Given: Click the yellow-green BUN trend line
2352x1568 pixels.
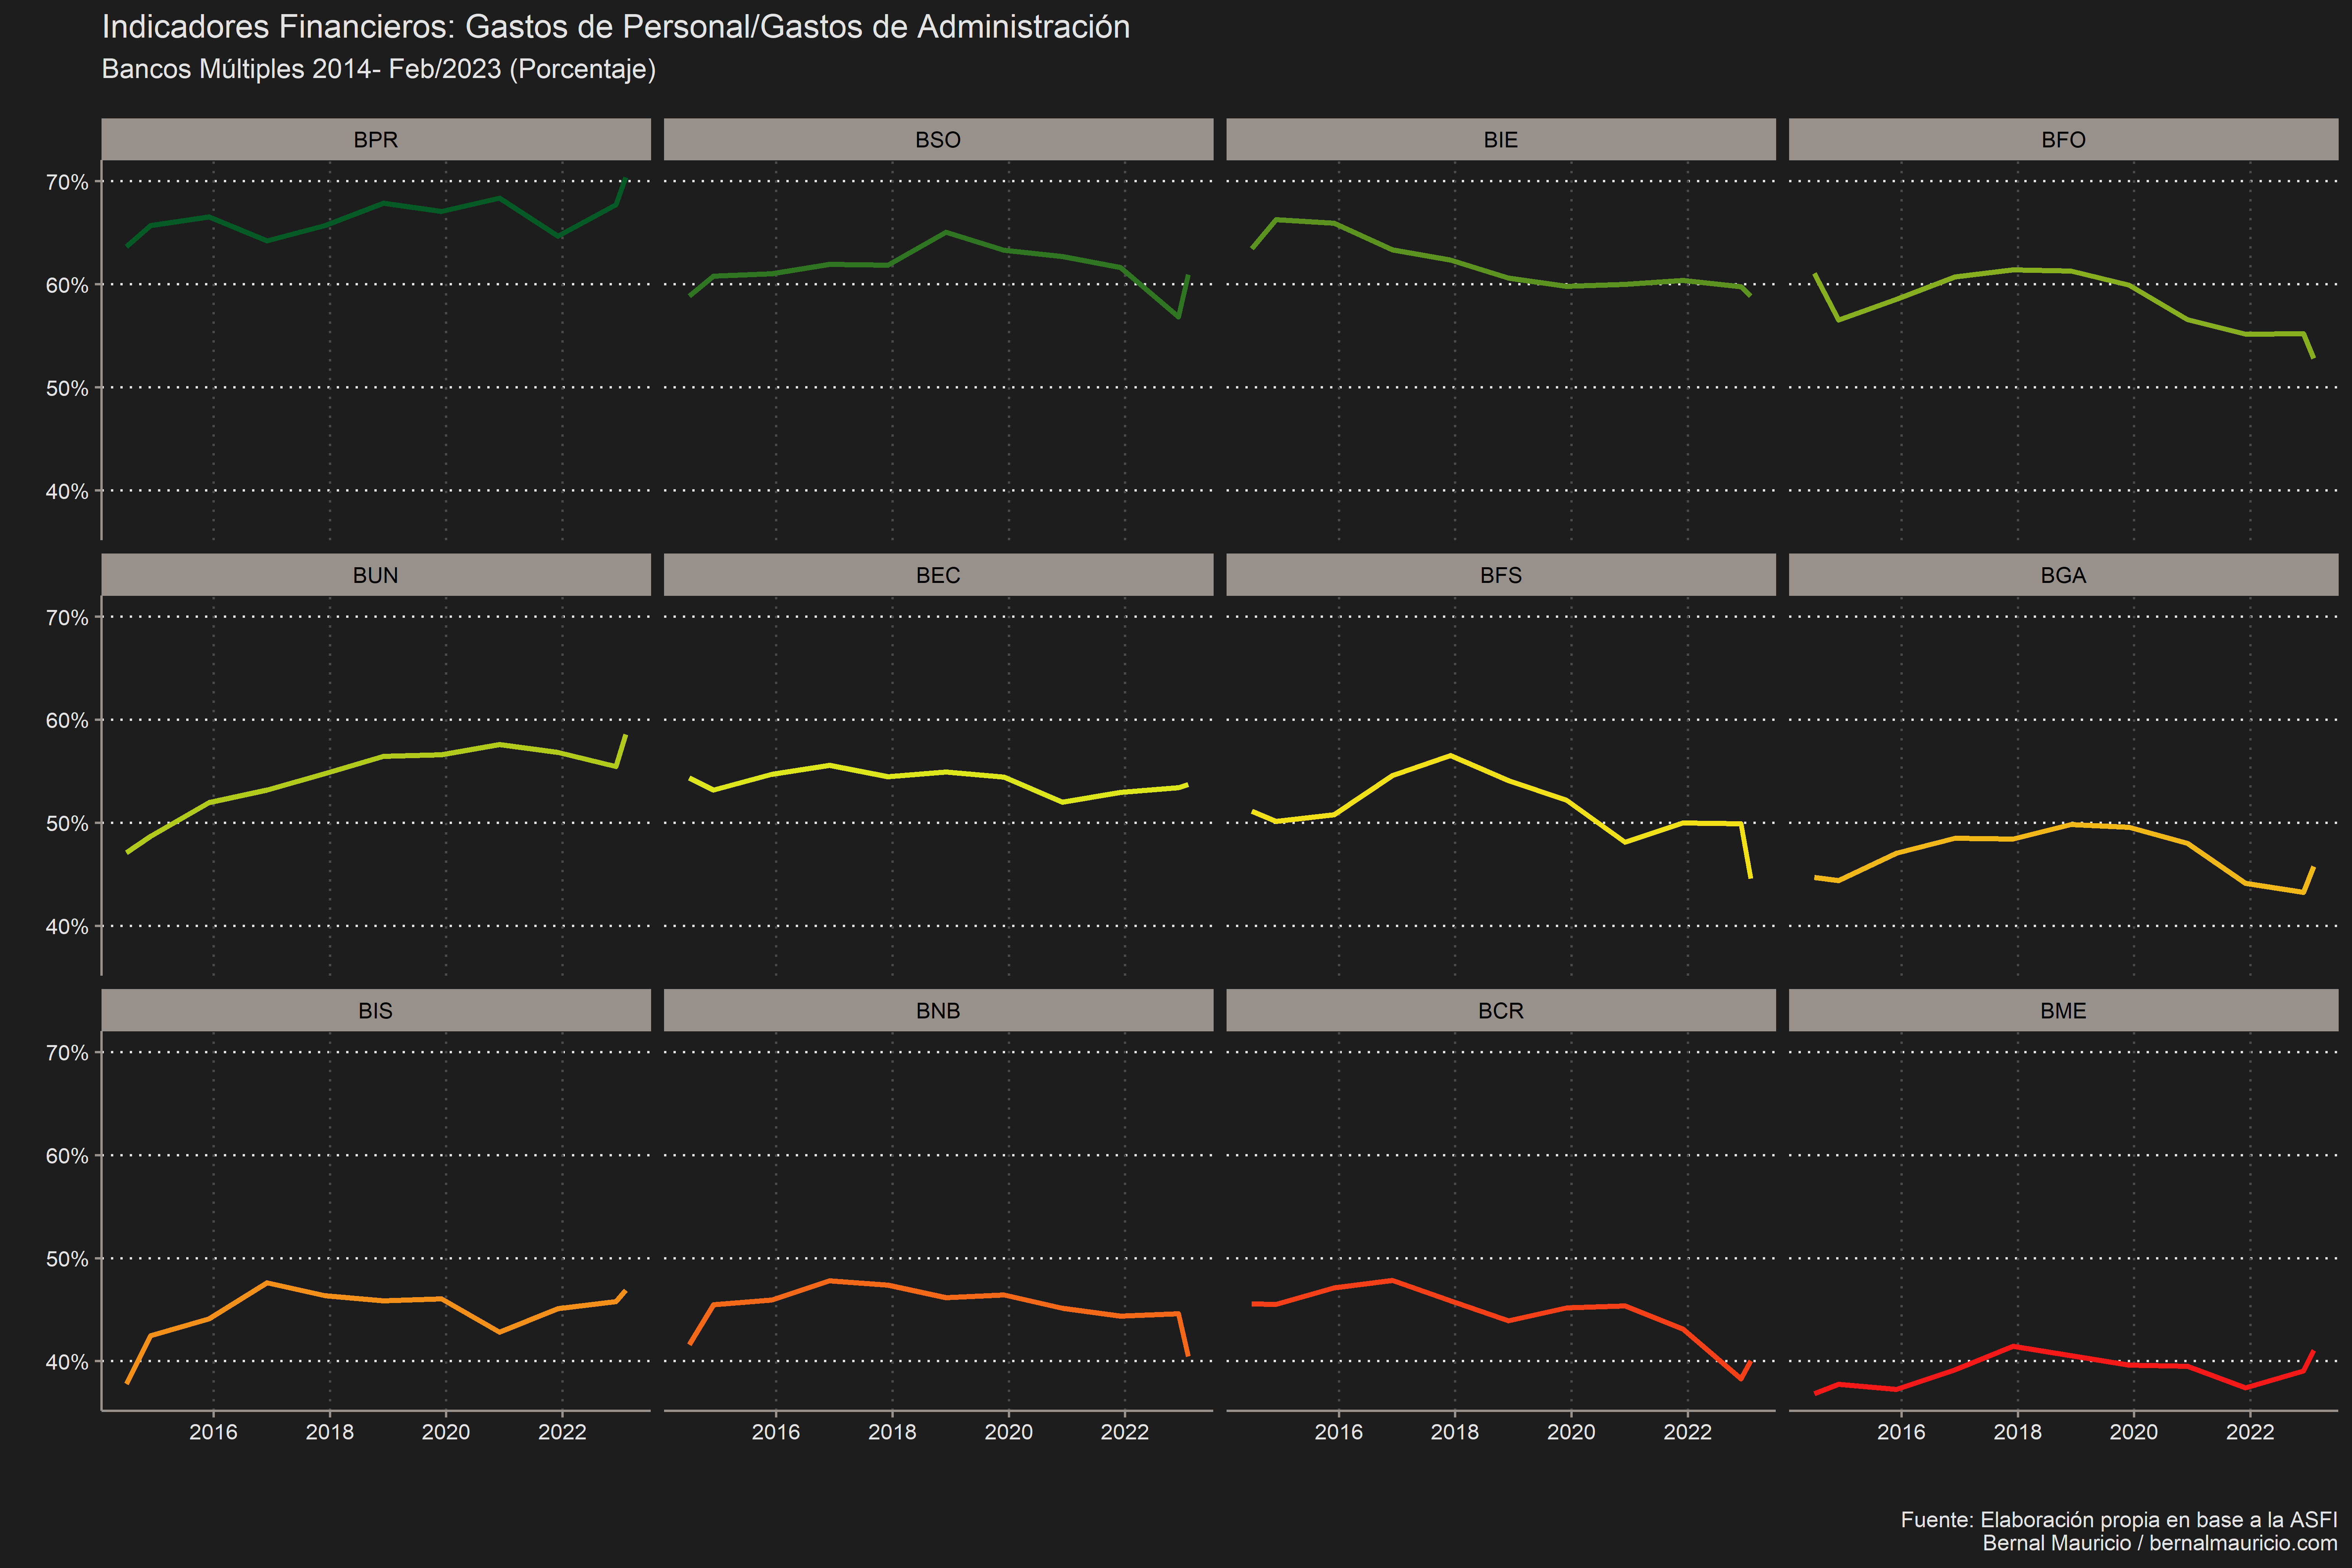Looking at the screenshot, I should coord(385,757).
